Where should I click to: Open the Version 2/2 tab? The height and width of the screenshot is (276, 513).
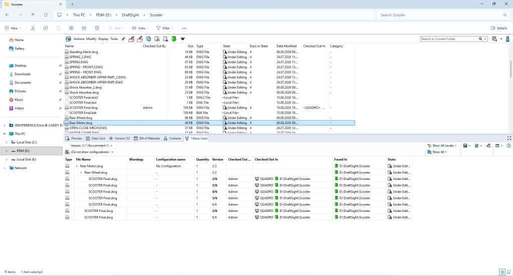coord(120,138)
